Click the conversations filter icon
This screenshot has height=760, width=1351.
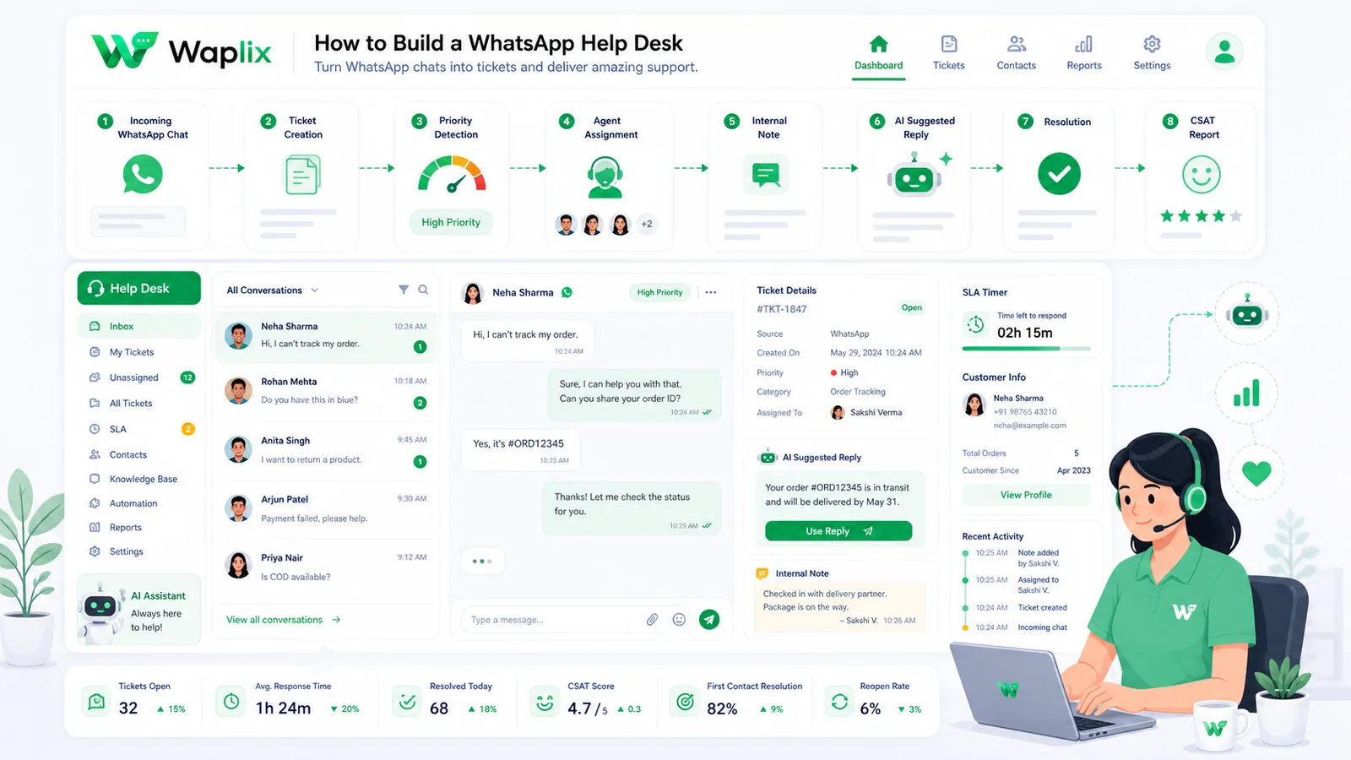coord(404,290)
